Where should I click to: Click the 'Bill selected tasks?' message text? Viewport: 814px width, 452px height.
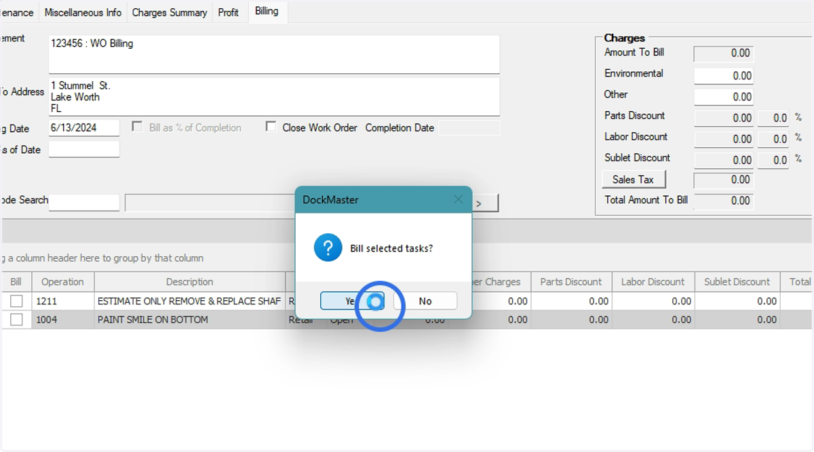point(391,249)
